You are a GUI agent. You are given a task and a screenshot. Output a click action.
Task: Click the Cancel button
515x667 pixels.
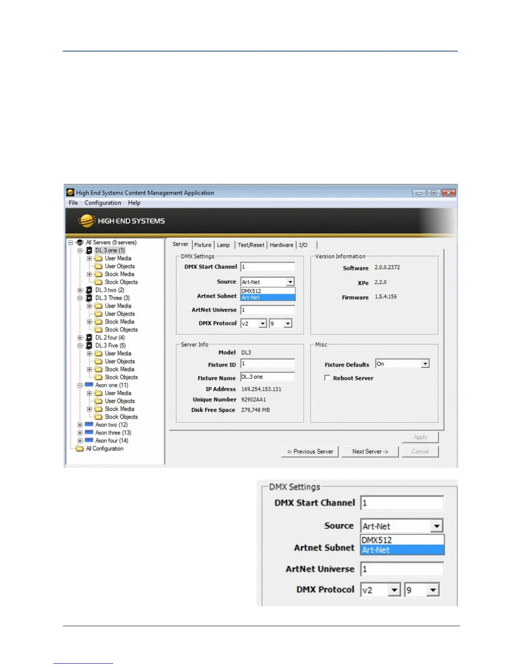[x=420, y=451]
